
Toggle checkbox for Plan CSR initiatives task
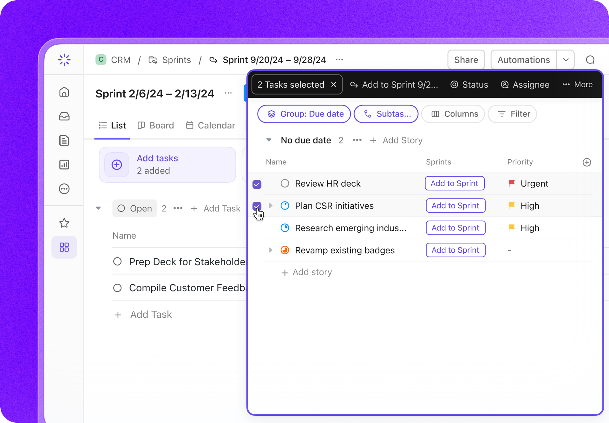coord(258,206)
